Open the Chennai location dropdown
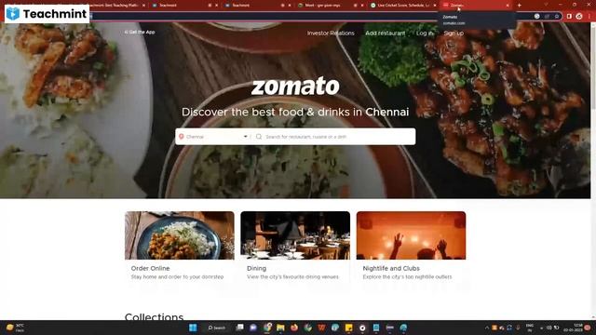The height and width of the screenshot is (335, 596). pos(213,137)
